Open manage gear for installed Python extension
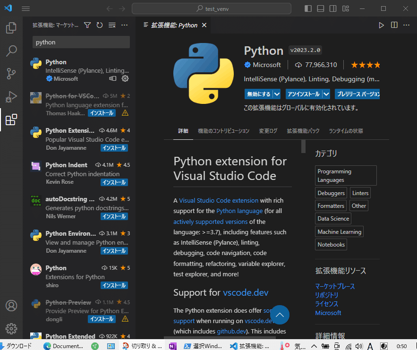417x350 pixels. pyautogui.click(x=125, y=78)
